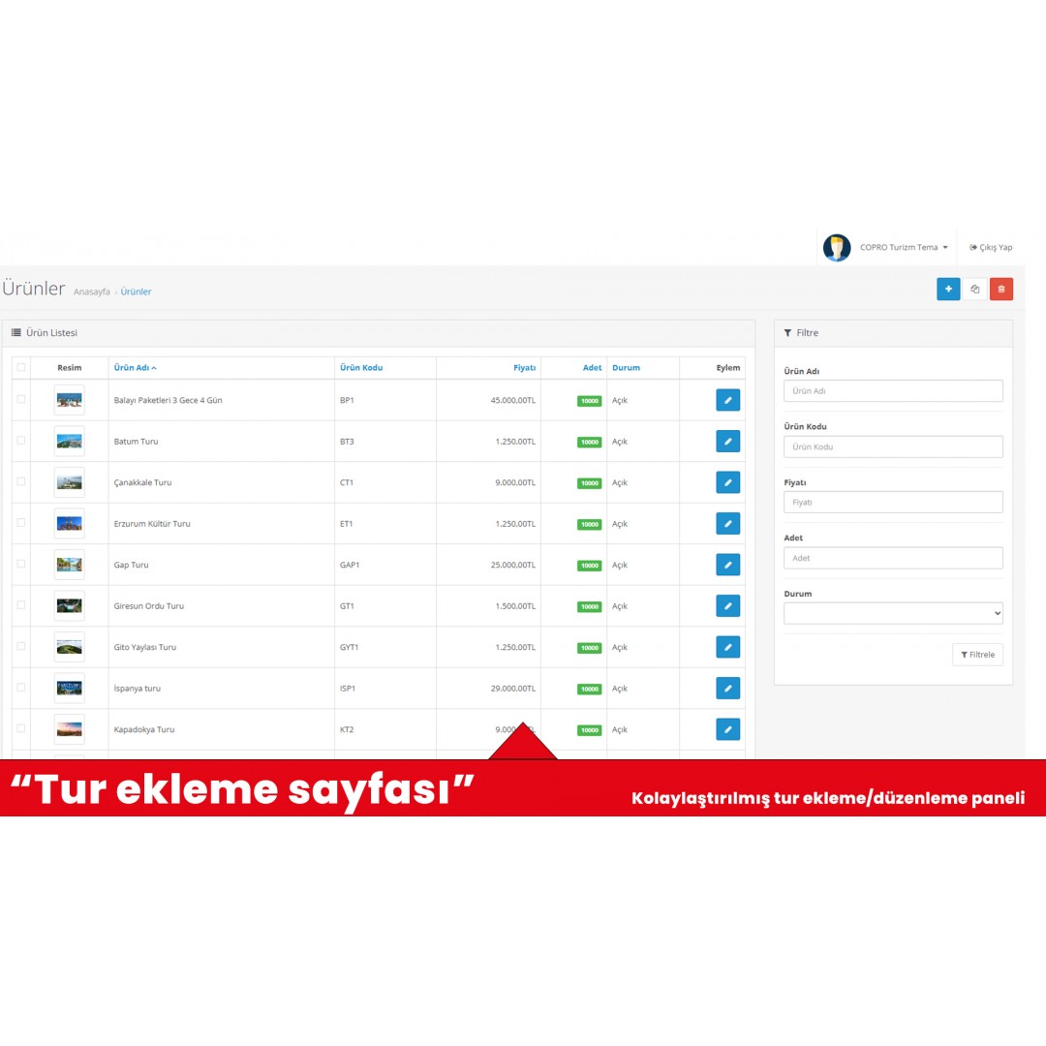
Task: Sort table by Fiyatı column header
Action: (524, 368)
